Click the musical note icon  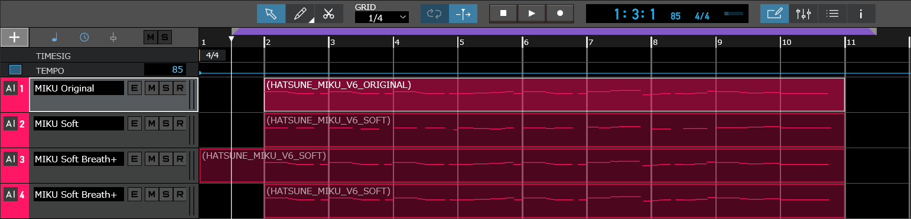click(55, 38)
